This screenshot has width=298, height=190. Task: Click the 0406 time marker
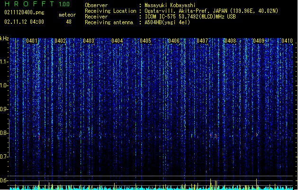click(174, 41)
